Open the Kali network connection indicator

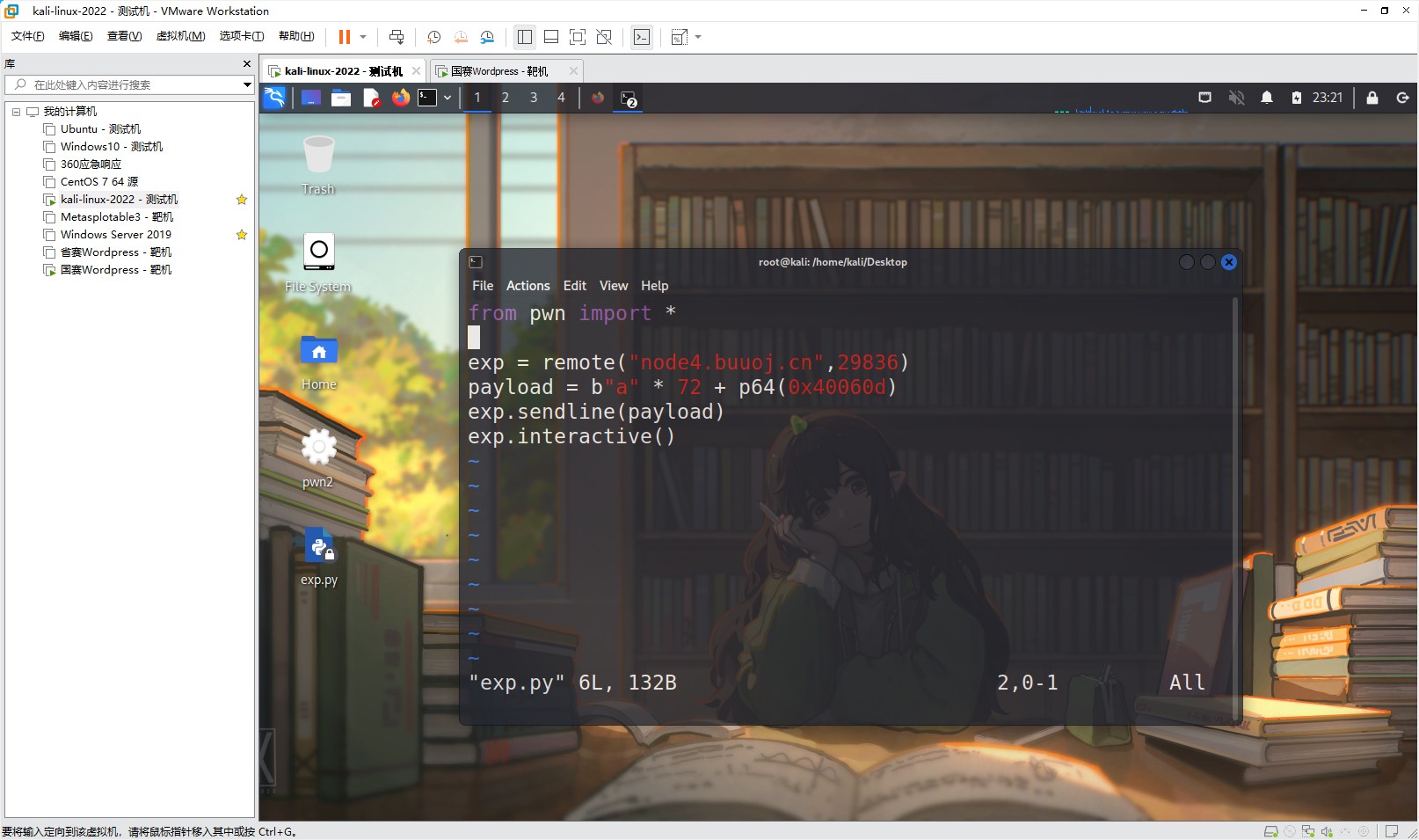(1204, 98)
